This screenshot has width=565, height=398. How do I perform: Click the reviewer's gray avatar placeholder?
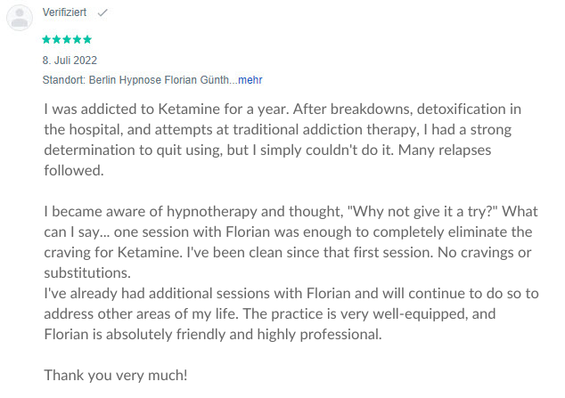point(20,17)
